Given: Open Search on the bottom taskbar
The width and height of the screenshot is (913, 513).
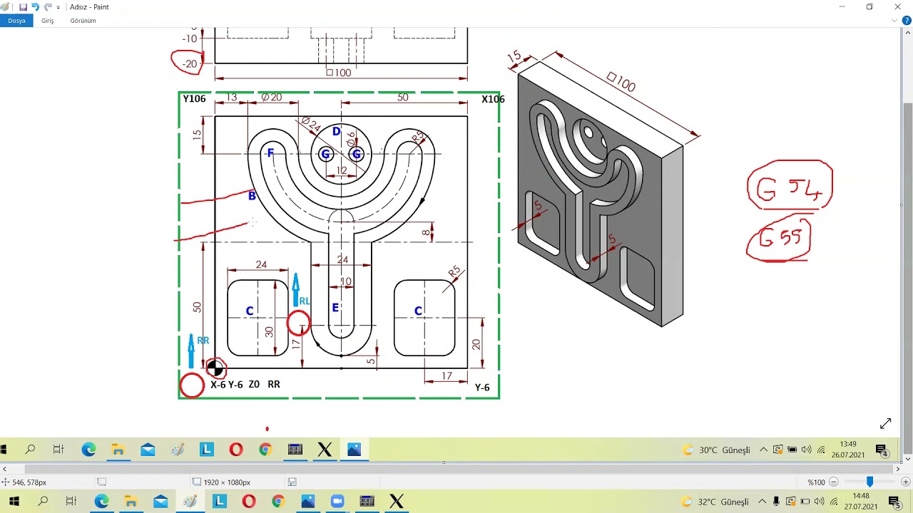Looking at the screenshot, I should point(43,502).
